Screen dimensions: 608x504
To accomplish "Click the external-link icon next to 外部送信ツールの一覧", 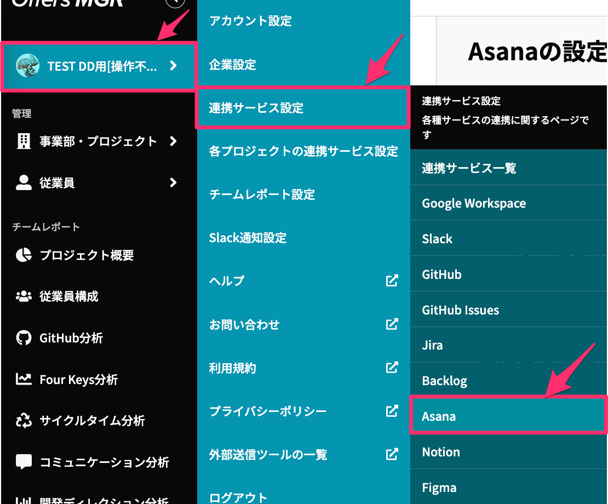I will 392,454.
